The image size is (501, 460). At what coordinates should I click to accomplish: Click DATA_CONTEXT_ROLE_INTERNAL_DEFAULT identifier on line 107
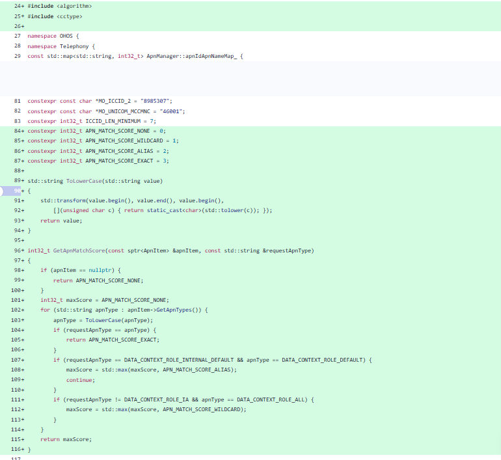pos(179,360)
